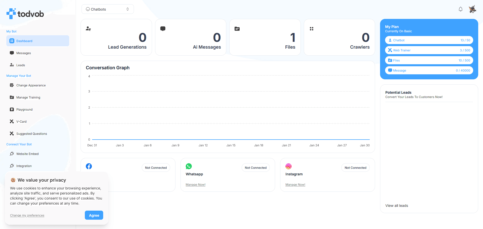
Task: Click the Web Trainer usage bar
Action: pyautogui.click(x=429, y=50)
